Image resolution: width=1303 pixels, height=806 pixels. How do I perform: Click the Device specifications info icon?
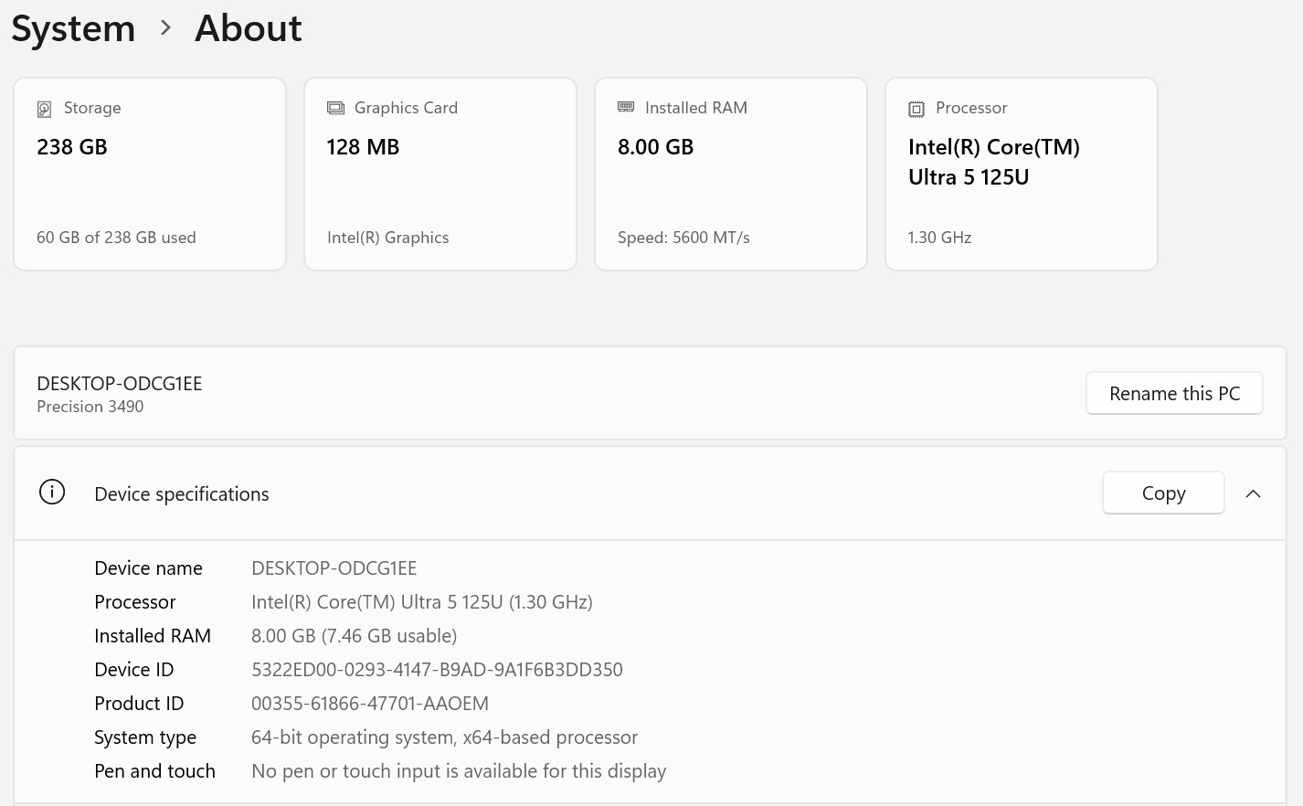pyautogui.click(x=52, y=493)
